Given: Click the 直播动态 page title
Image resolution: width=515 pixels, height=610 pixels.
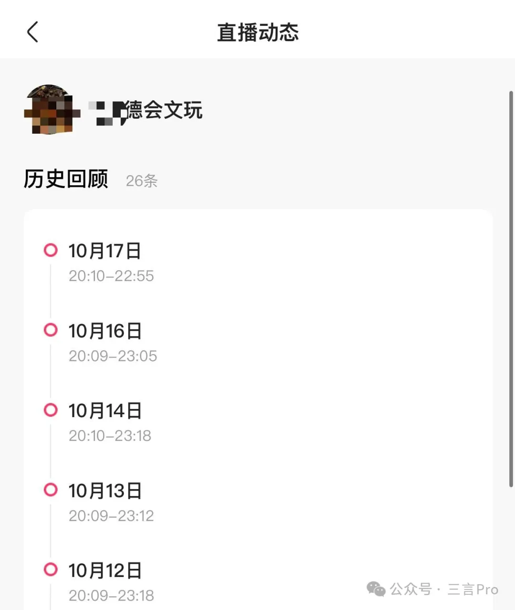Looking at the screenshot, I should coord(257,32).
